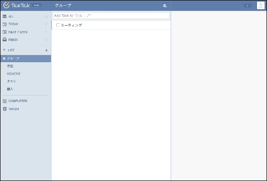Open the TRASH bin icon
267x181 pixels.
pos(5,109)
